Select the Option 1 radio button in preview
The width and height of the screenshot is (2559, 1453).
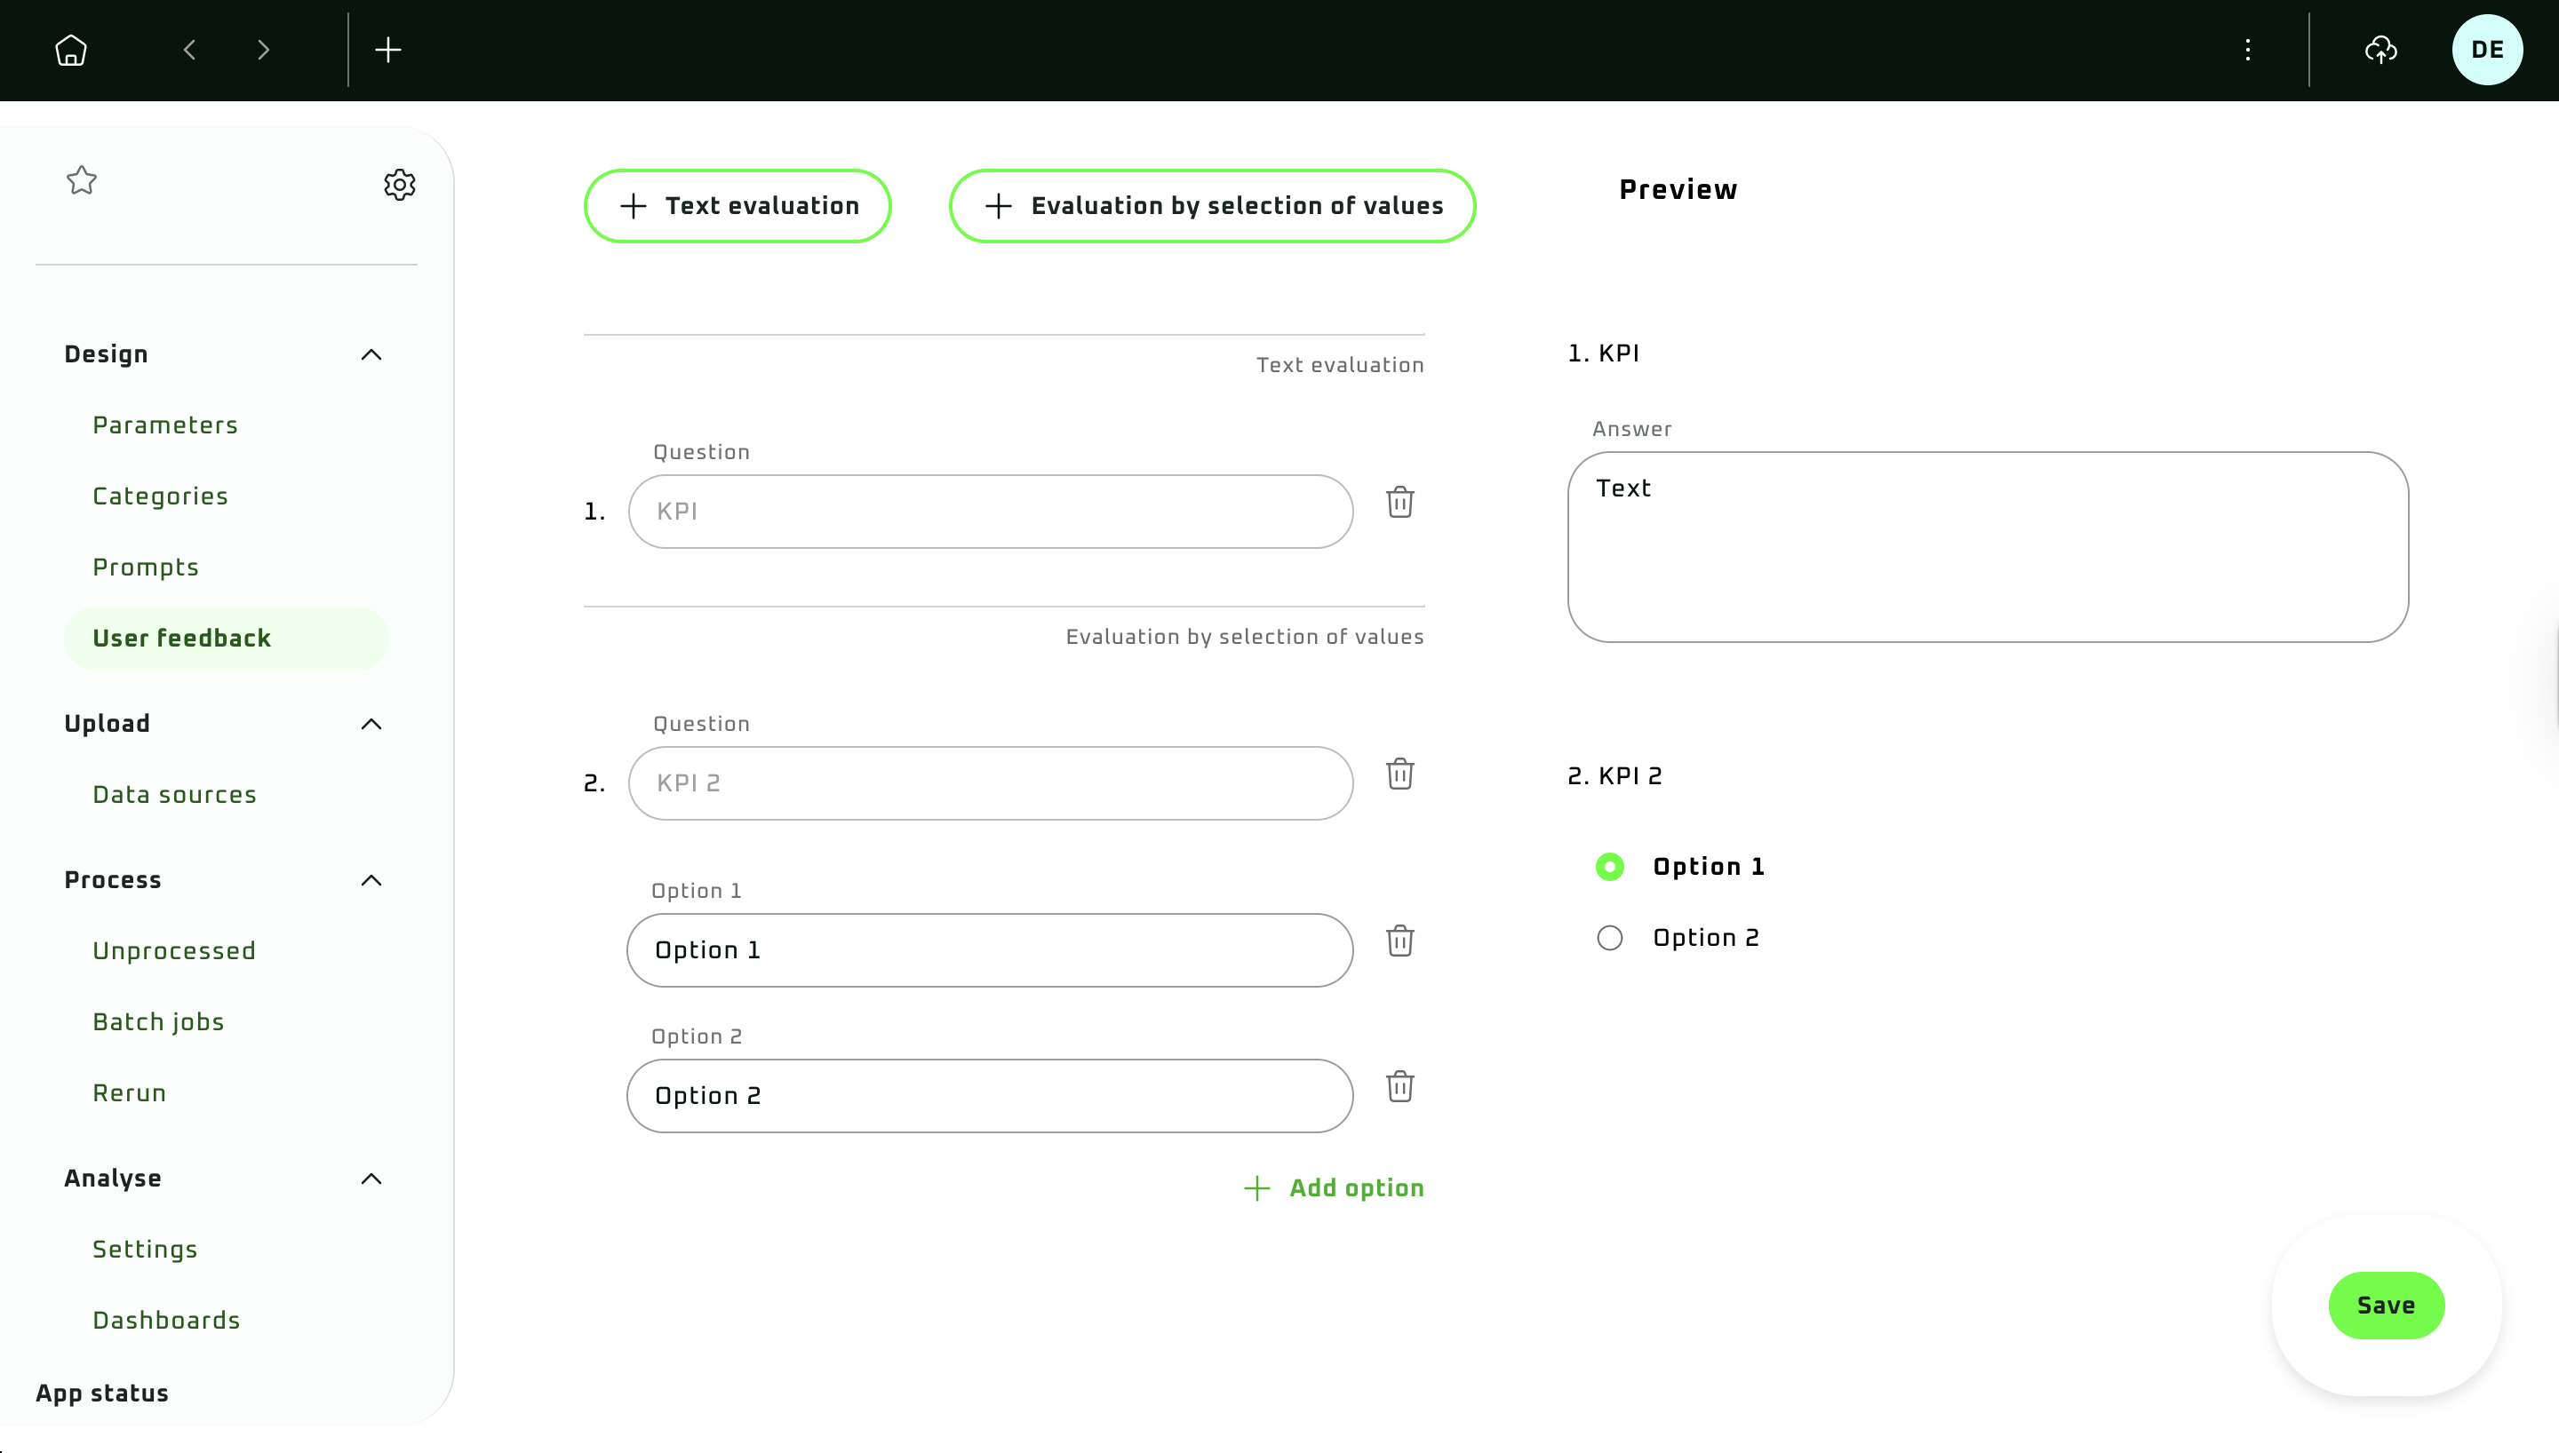1610,866
